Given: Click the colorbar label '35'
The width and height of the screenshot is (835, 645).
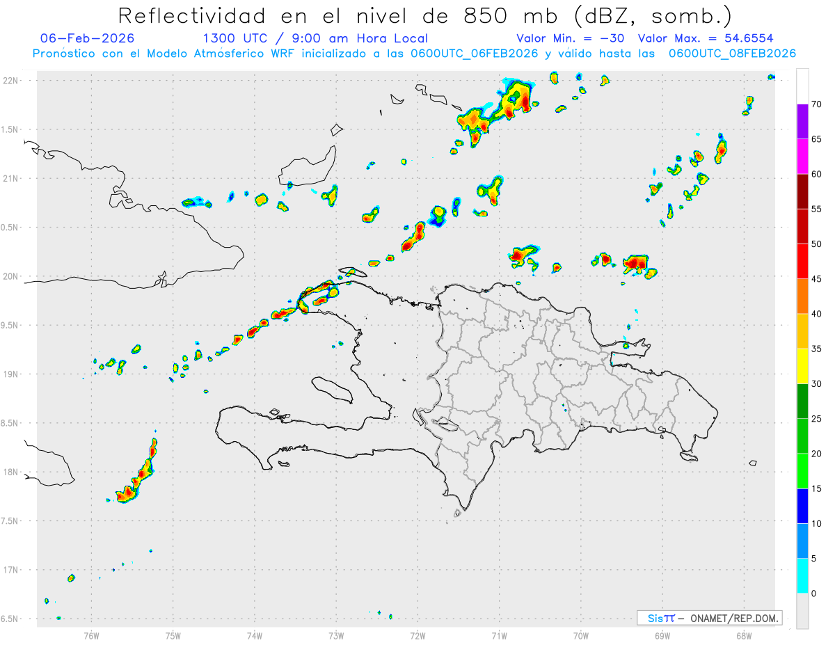Looking at the screenshot, I should click(x=817, y=349).
